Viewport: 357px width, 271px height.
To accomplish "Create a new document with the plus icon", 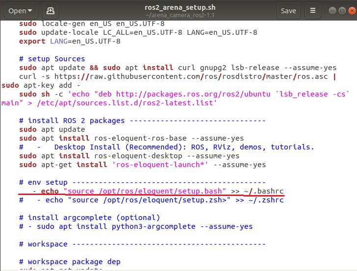I will tap(50, 10).
